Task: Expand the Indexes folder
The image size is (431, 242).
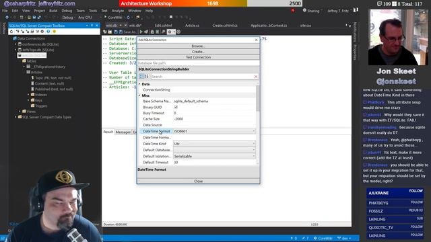Action: pos(28,94)
